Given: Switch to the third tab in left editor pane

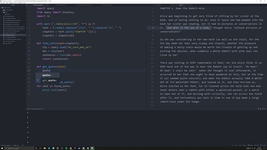Looking at the screenshot, I should pyautogui.click(x=84, y=5).
